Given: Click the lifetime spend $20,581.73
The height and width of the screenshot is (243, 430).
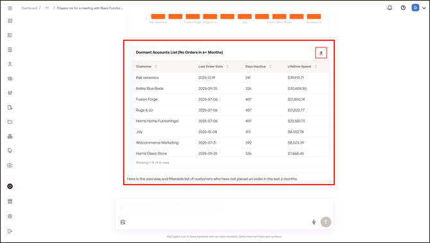Looking at the screenshot, I should click(x=296, y=121).
